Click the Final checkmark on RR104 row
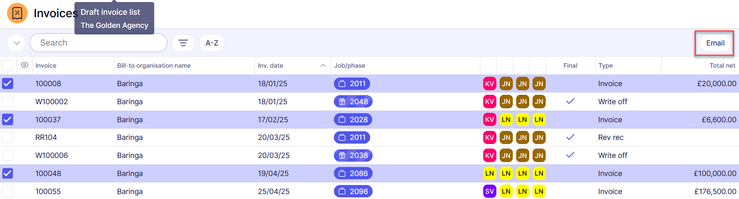The image size is (739, 199). (570, 137)
